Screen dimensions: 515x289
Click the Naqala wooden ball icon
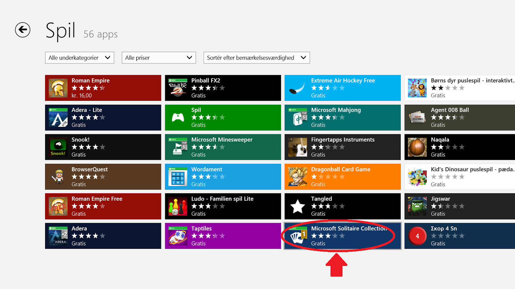pyautogui.click(x=417, y=147)
